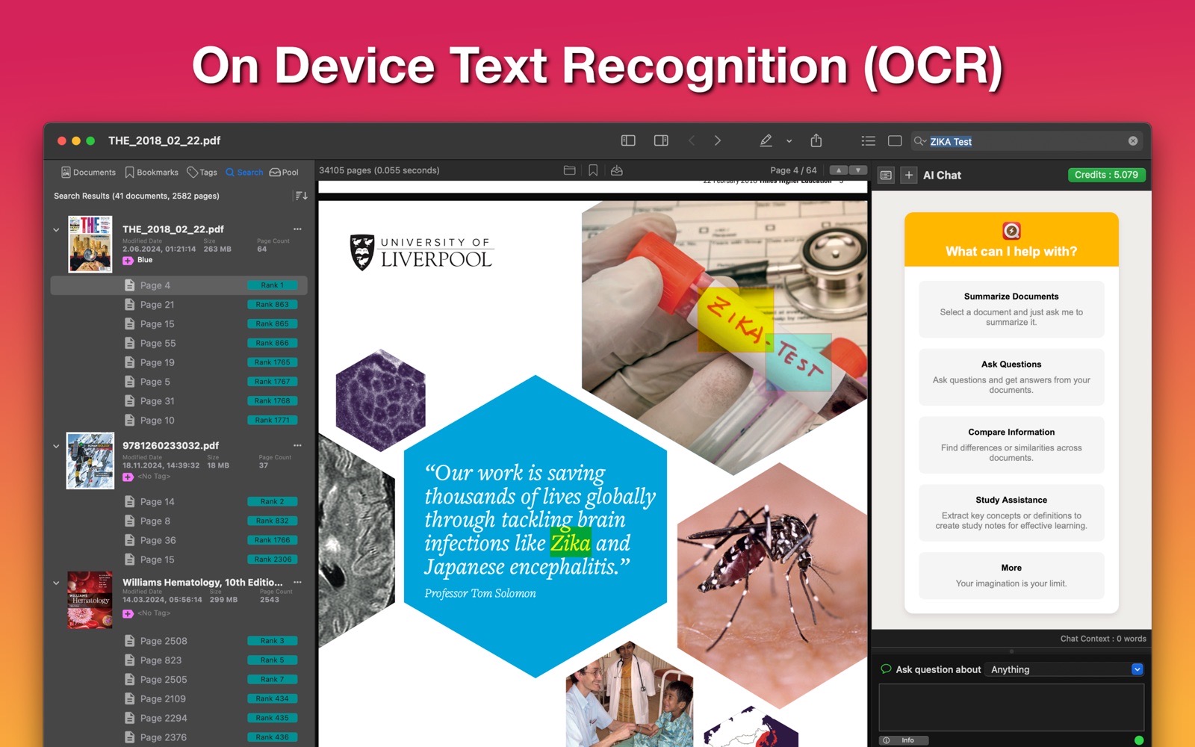
Task: Switch to the Pool tab
Action: click(284, 172)
